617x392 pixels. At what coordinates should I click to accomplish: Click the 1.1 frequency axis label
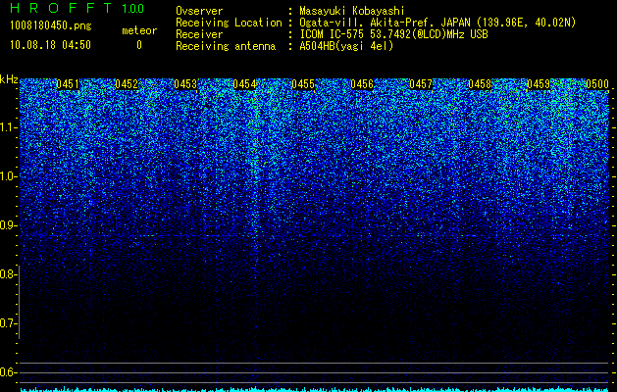pyautogui.click(x=8, y=127)
